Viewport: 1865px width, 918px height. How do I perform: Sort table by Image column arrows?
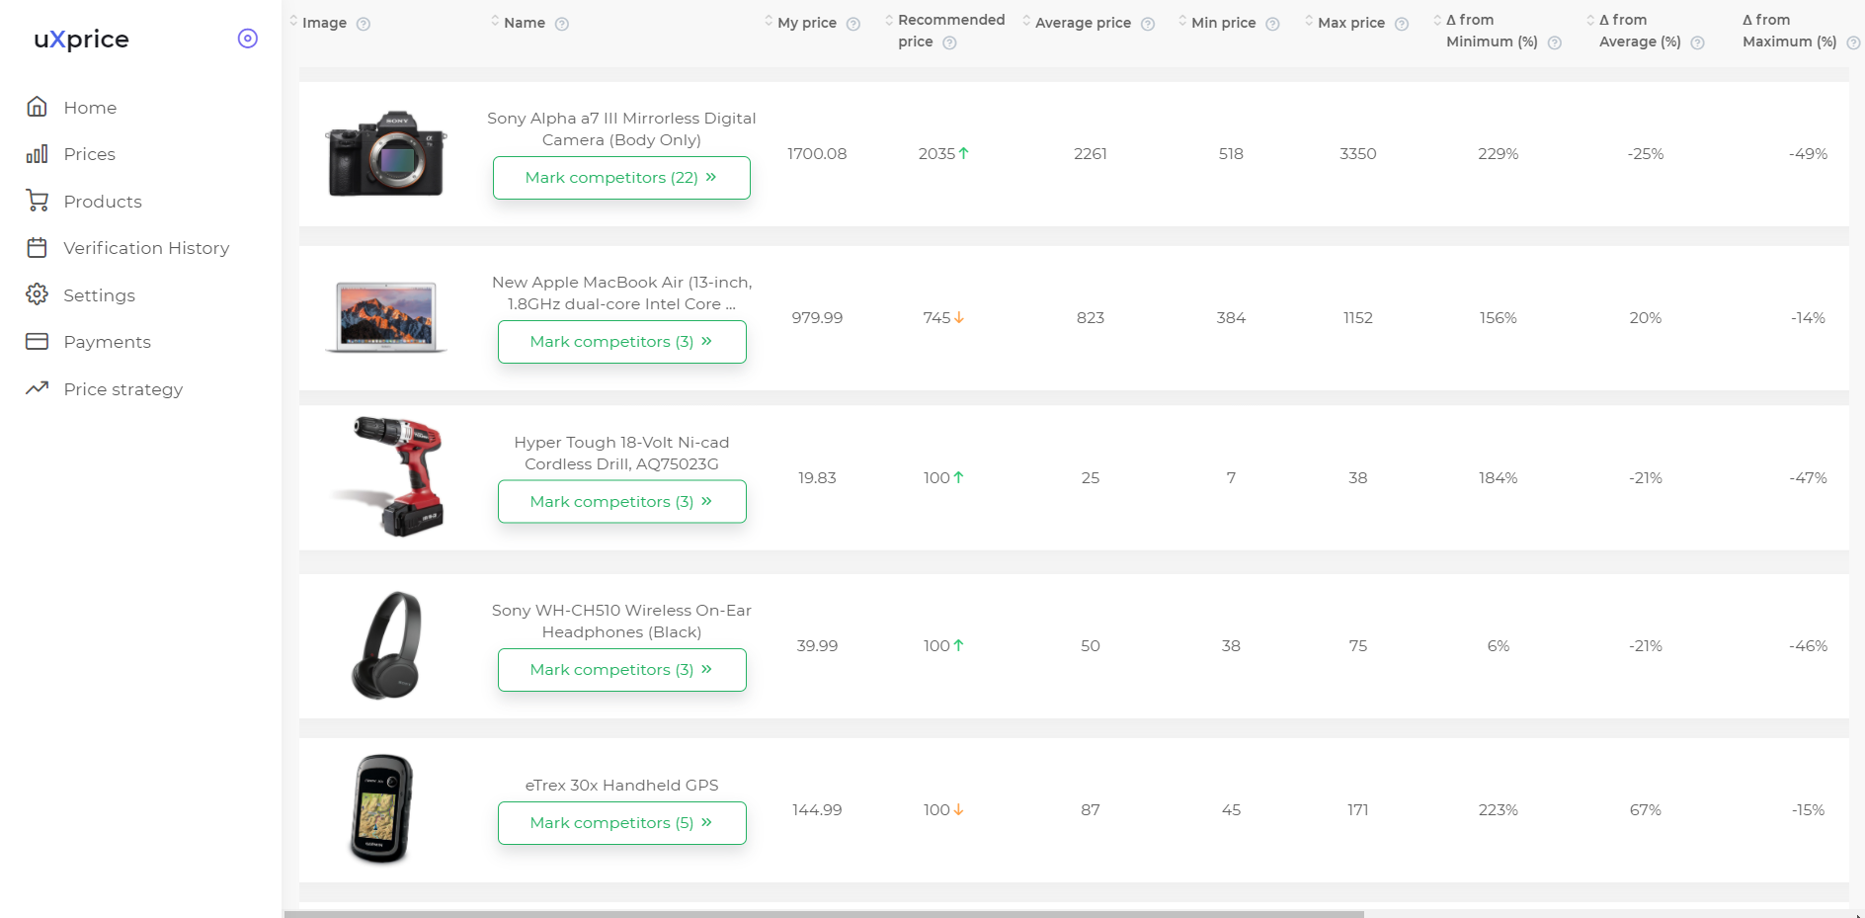click(x=293, y=21)
